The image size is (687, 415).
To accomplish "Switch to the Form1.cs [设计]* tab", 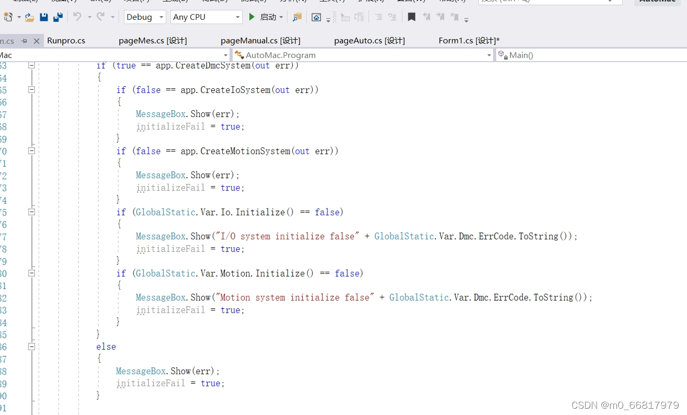I will 469,41.
